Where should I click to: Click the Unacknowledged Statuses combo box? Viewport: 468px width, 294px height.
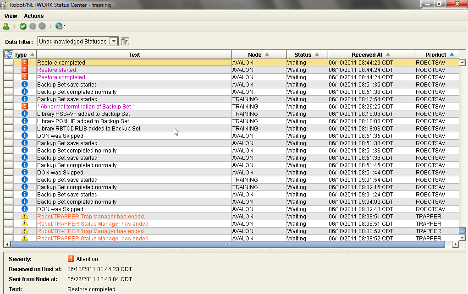click(78, 41)
